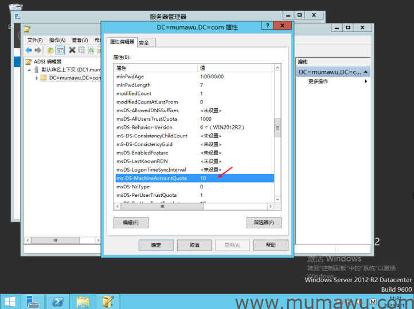This screenshot has height=309, width=414.
Task: Click the ADSI Edit taskbar icon
Action: tap(107, 301)
